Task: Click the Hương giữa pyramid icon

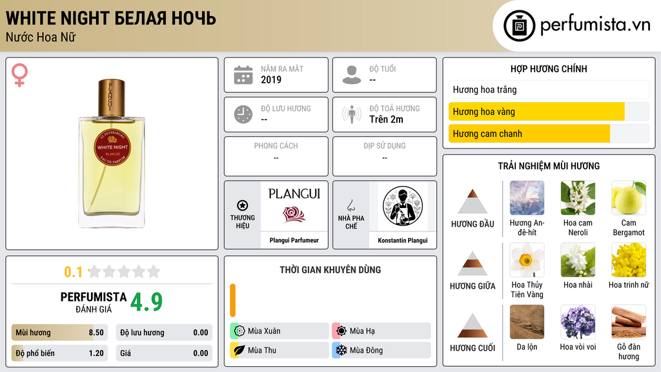Action: [473, 263]
